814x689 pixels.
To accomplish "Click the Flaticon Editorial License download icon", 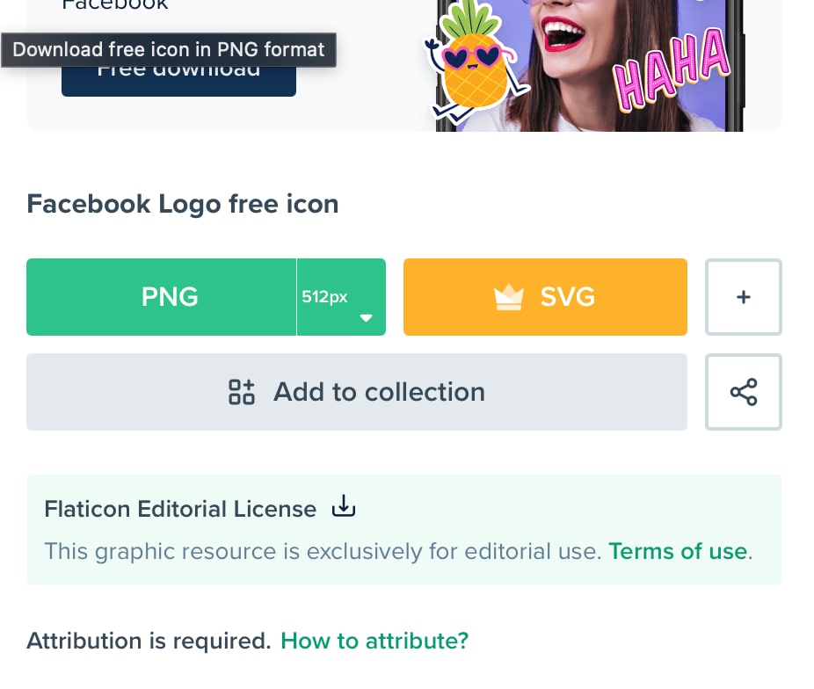I will (x=344, y=506).
